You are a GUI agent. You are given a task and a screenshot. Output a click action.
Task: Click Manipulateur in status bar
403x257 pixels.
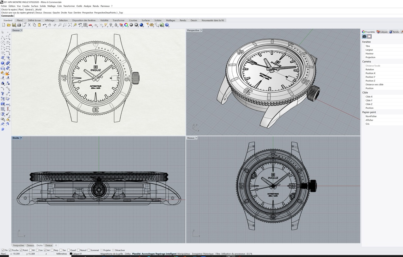tap(184, 254)
